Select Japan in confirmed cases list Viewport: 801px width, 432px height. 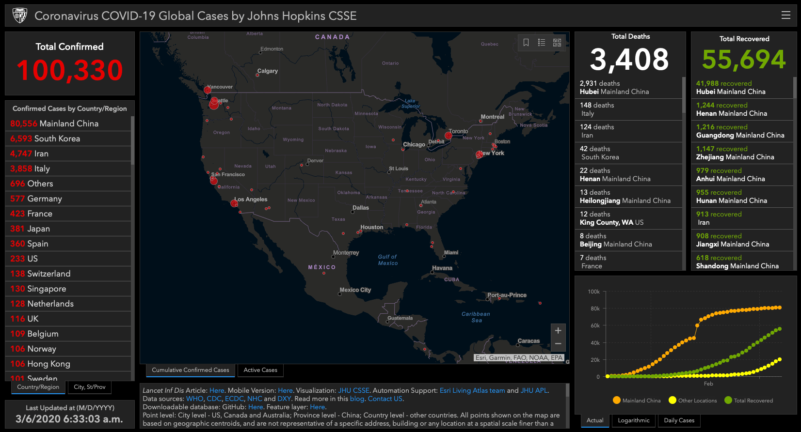[68, 229]
